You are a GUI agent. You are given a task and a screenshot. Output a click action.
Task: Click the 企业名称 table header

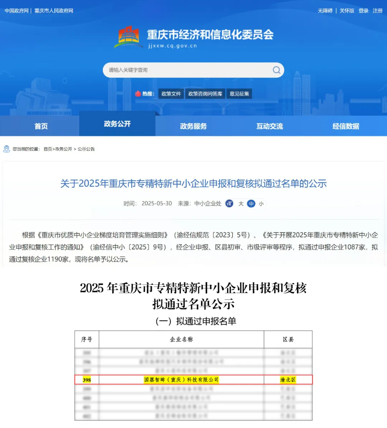(x=181, y=339)
